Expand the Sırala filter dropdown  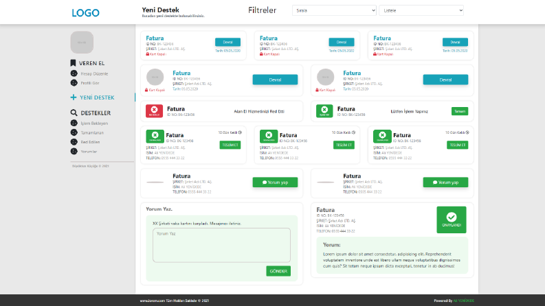click(335, 10)
